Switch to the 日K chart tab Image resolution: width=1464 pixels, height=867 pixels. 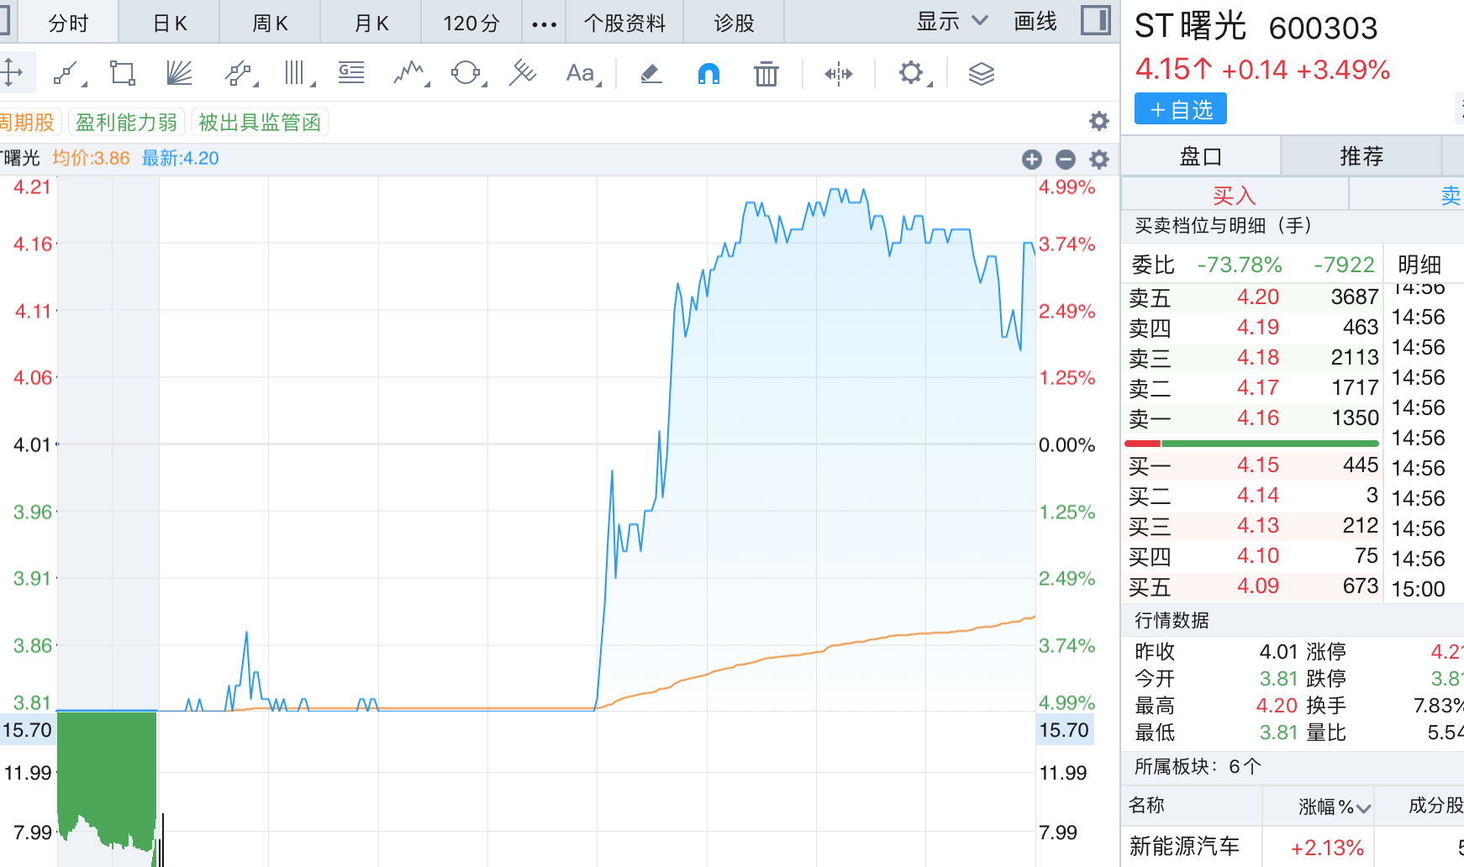pyautogui.click(x=170, y=24)
